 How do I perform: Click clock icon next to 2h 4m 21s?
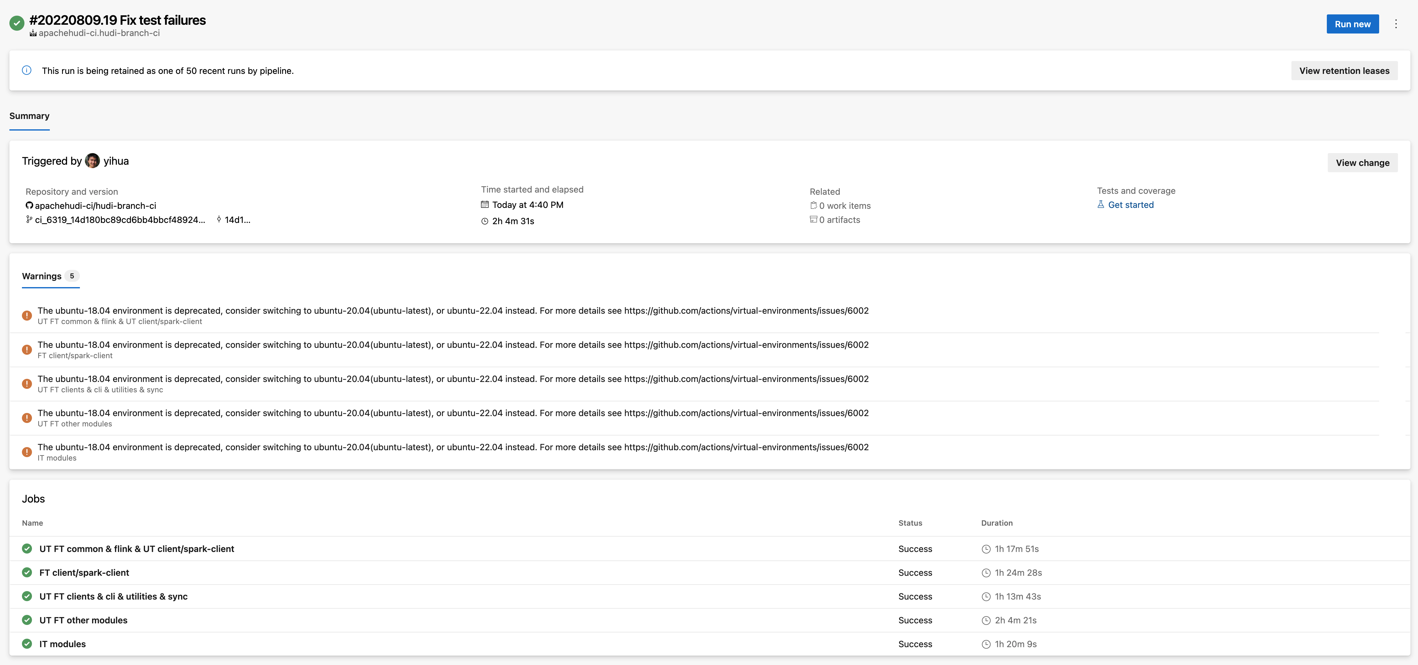pos(986,621)
